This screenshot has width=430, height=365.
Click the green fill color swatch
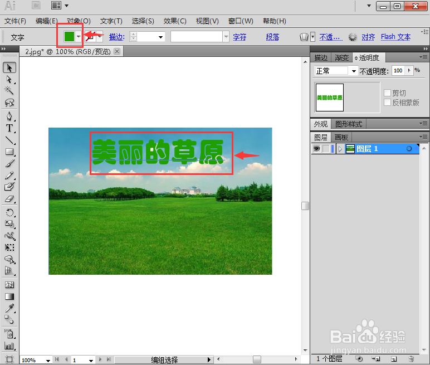[x=69, y=37]
